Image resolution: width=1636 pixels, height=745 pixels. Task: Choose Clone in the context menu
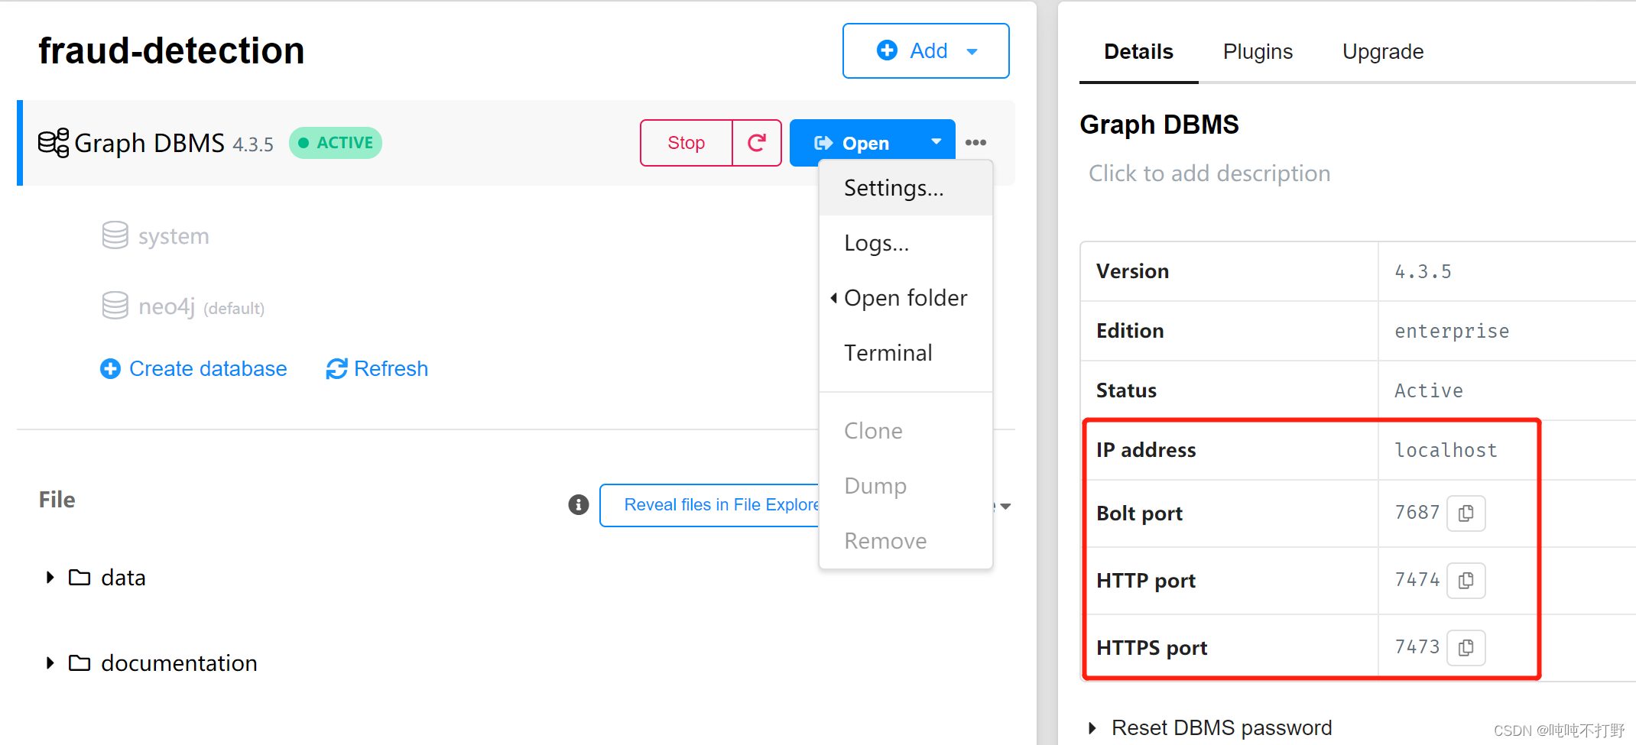[x=906, y=431]
